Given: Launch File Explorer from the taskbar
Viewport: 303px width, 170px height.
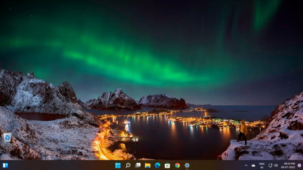Looking at the screenshot, I should (148, 165).
